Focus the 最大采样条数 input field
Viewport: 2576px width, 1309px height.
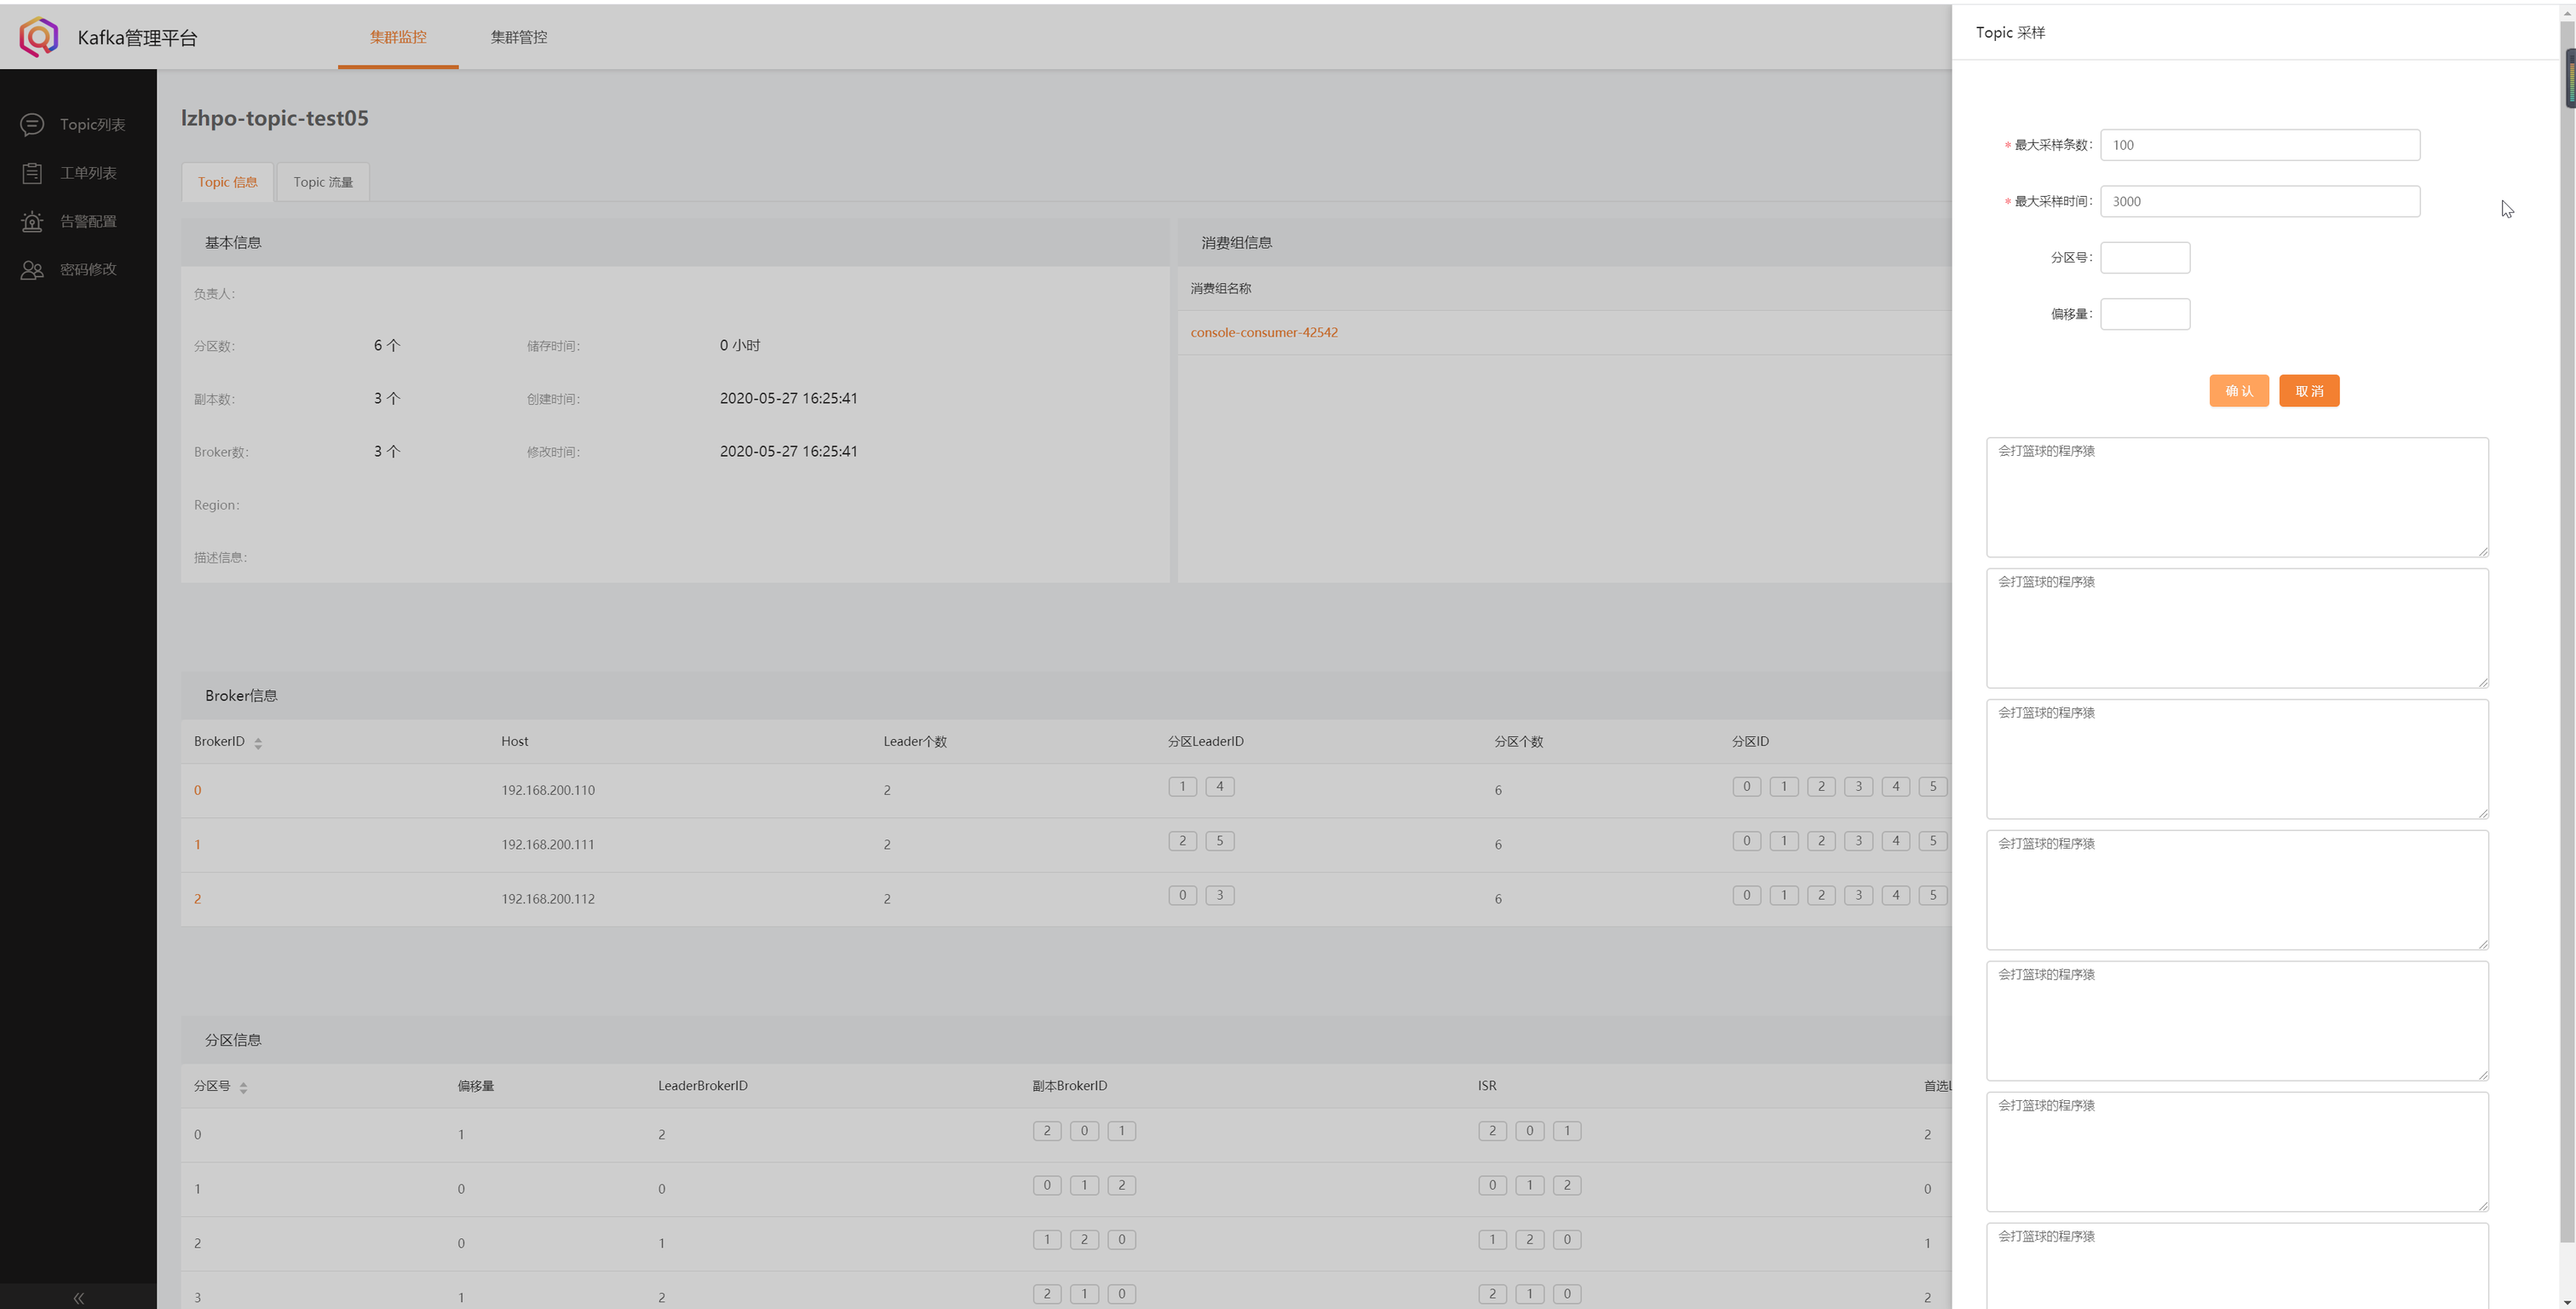point(2259,145)
